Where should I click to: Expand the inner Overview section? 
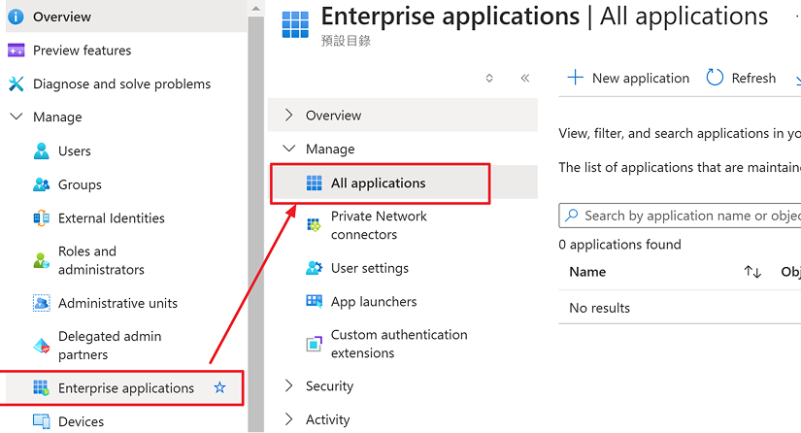pos(288,116)
